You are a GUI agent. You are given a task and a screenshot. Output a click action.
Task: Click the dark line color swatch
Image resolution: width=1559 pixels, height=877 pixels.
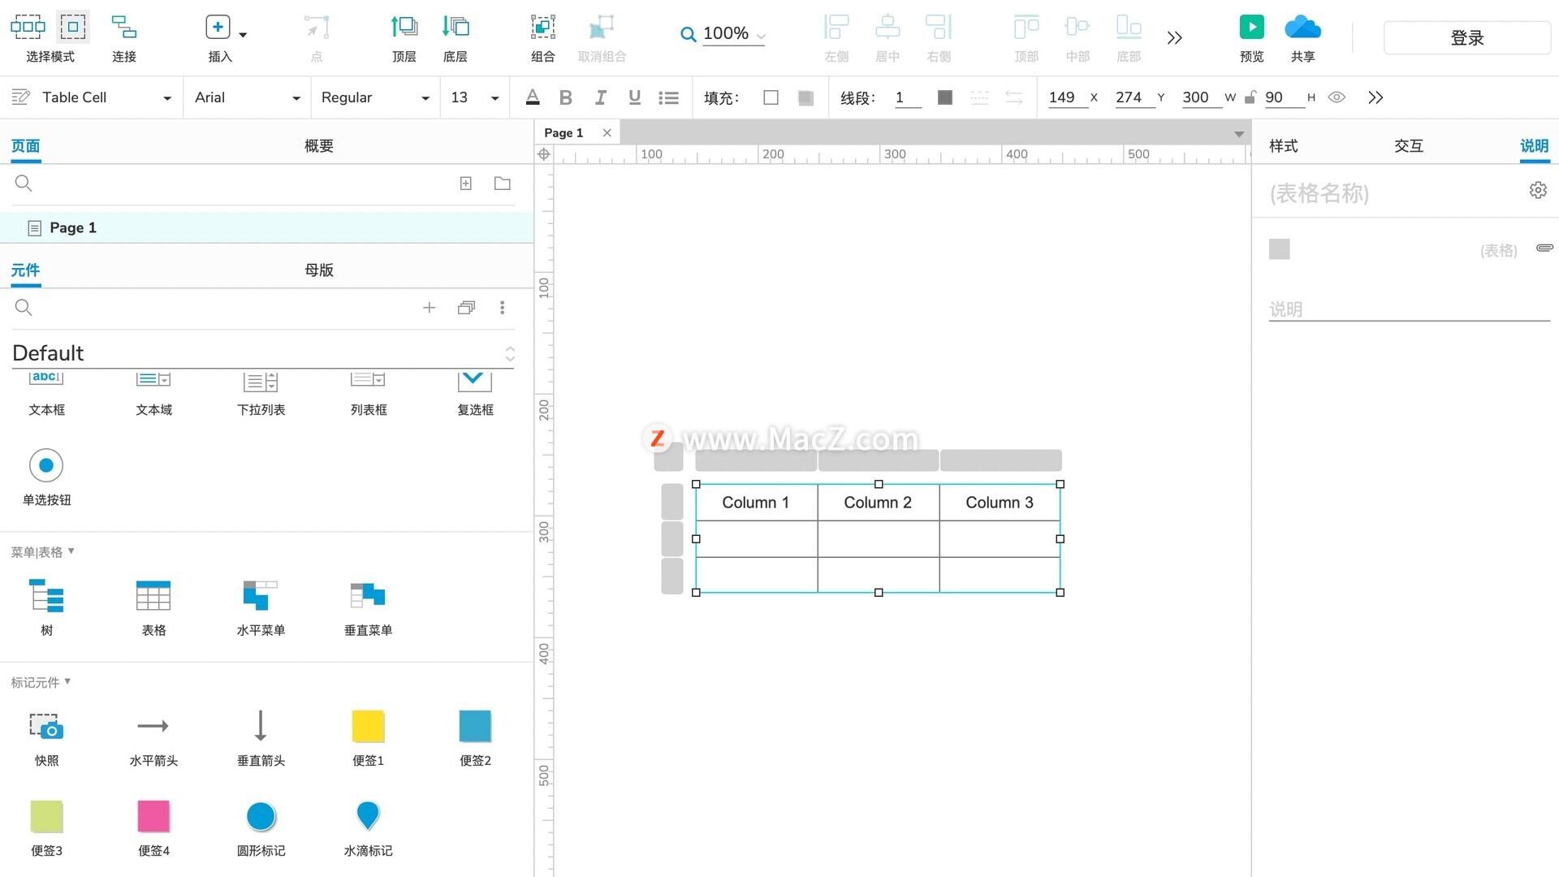(944, 97)
